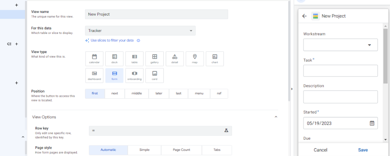Click the topmost plus icon in left sidebar

click(17, 5)
